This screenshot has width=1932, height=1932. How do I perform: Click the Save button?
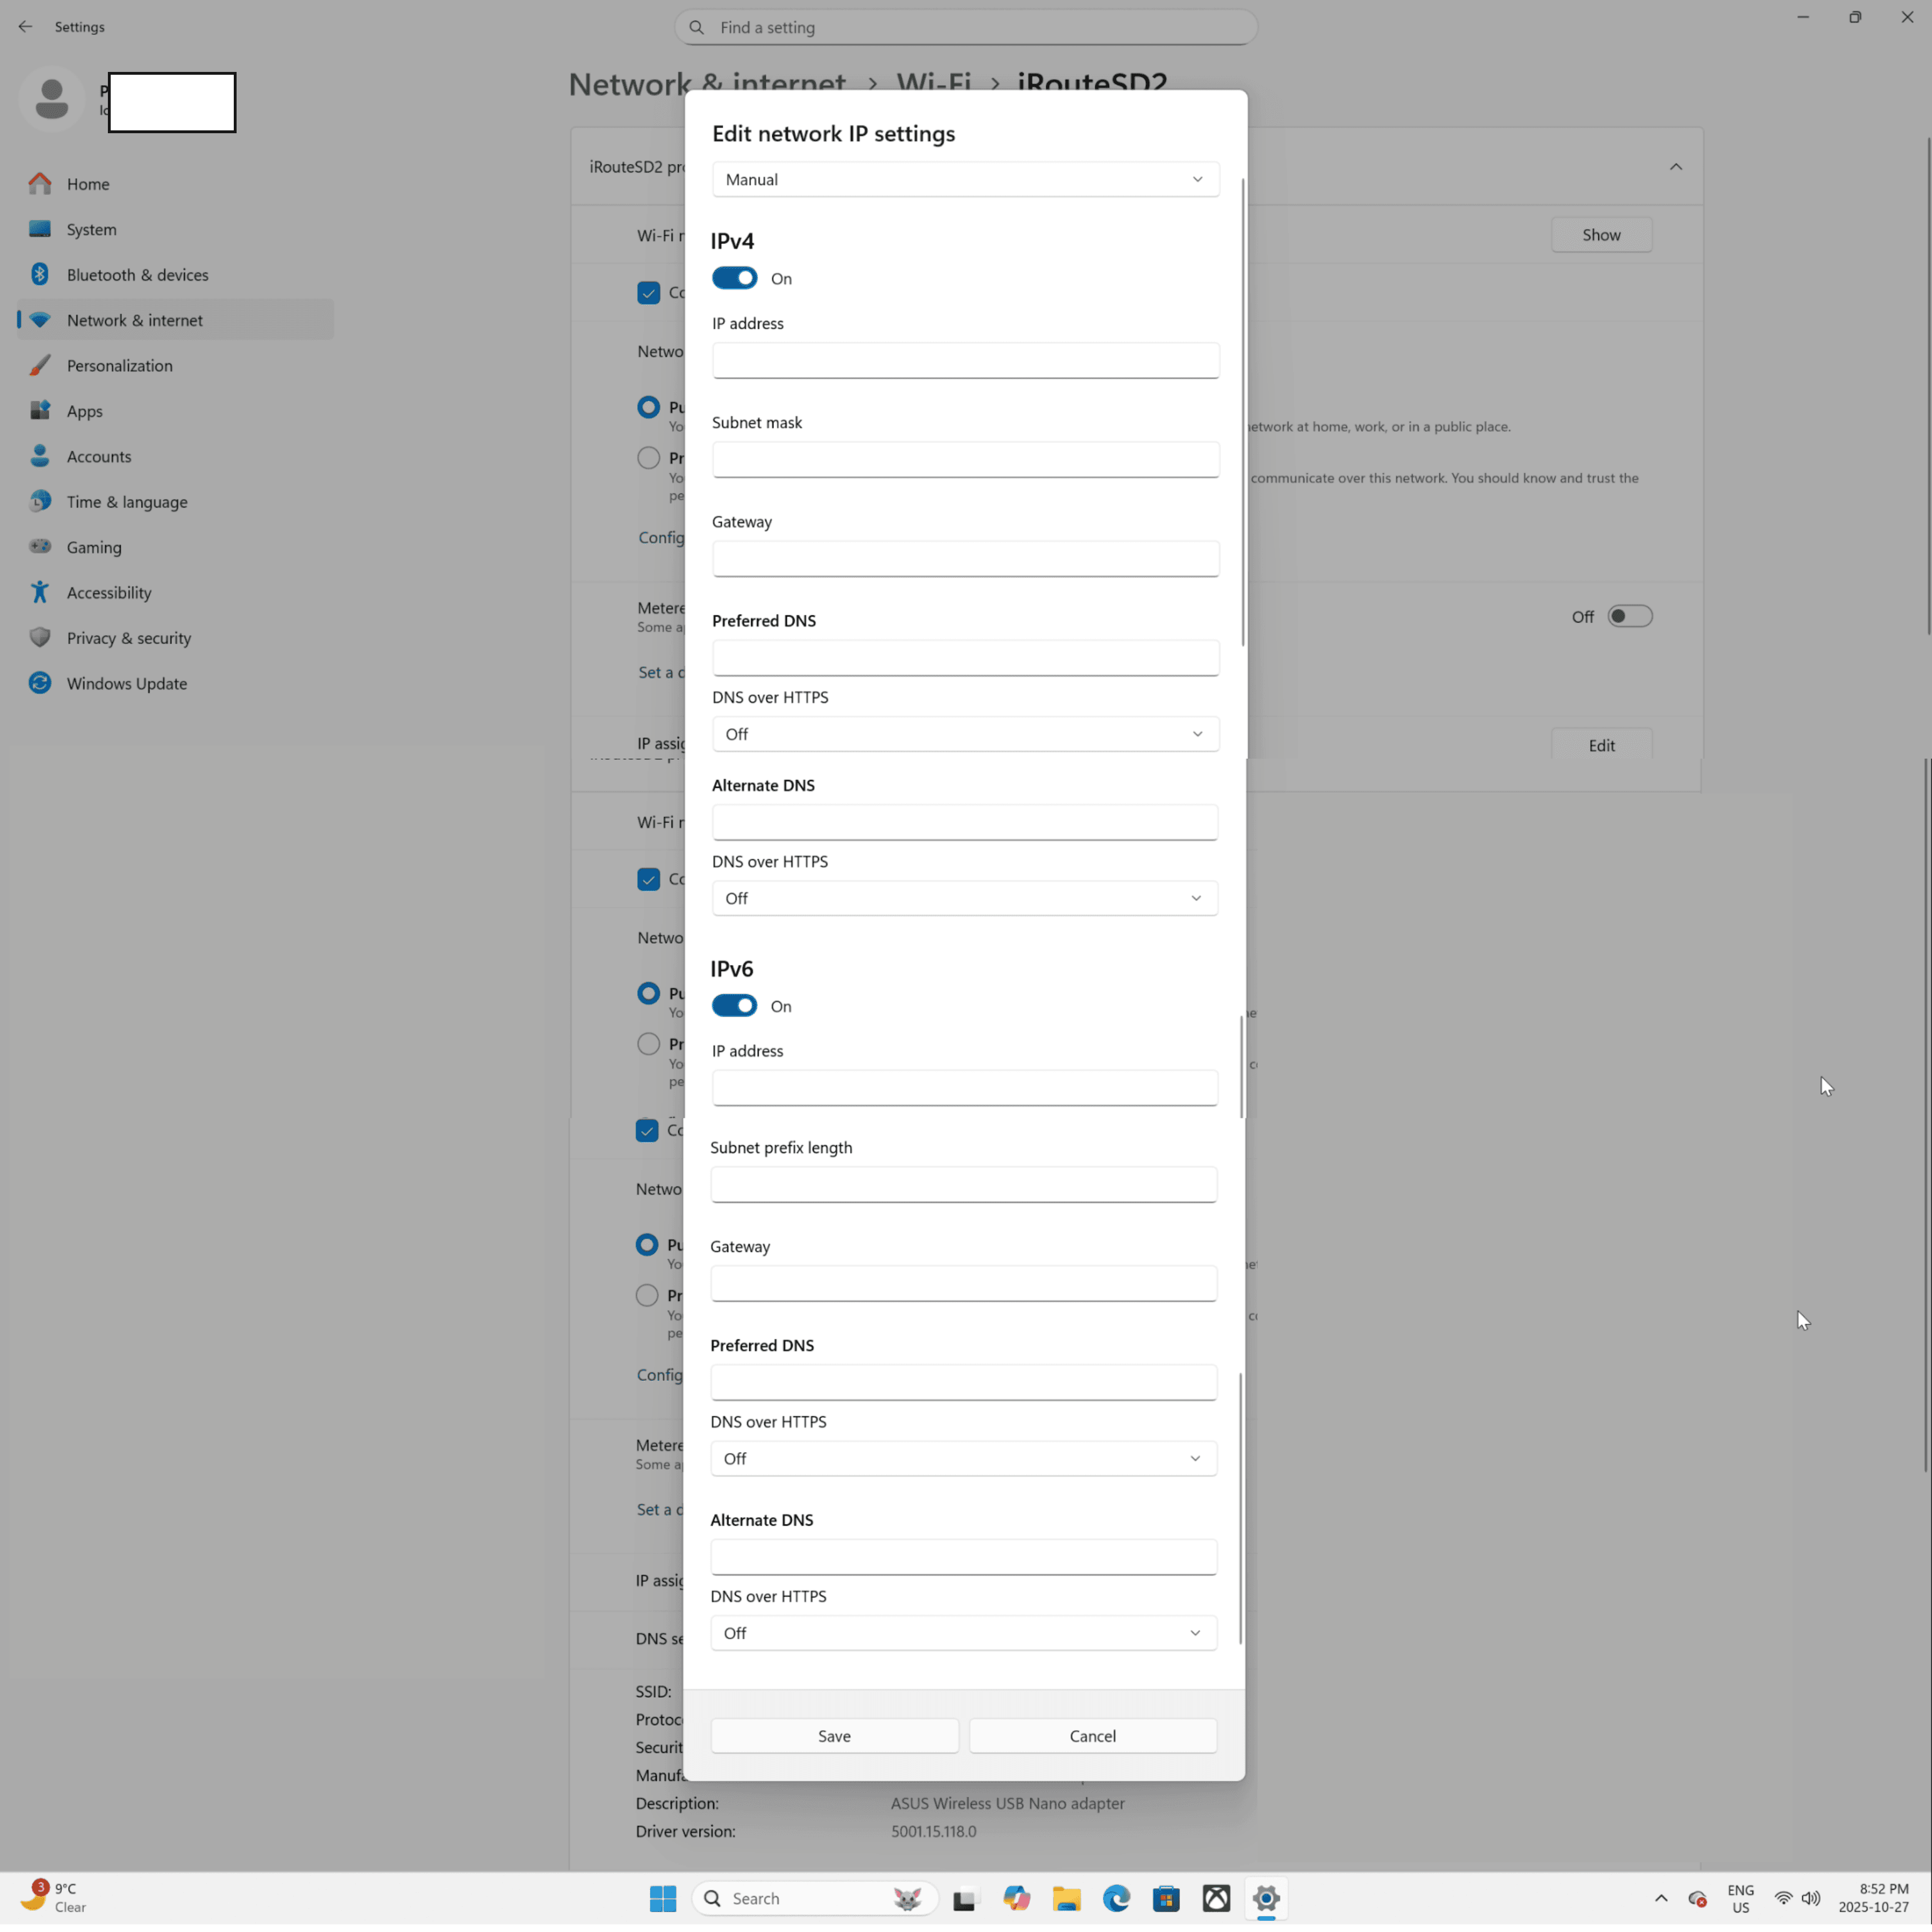point(834,1736)
